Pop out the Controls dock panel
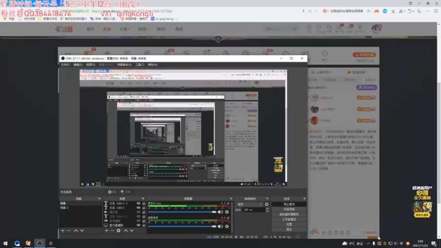Screen dimensions: 441x248 coord(304,198)
